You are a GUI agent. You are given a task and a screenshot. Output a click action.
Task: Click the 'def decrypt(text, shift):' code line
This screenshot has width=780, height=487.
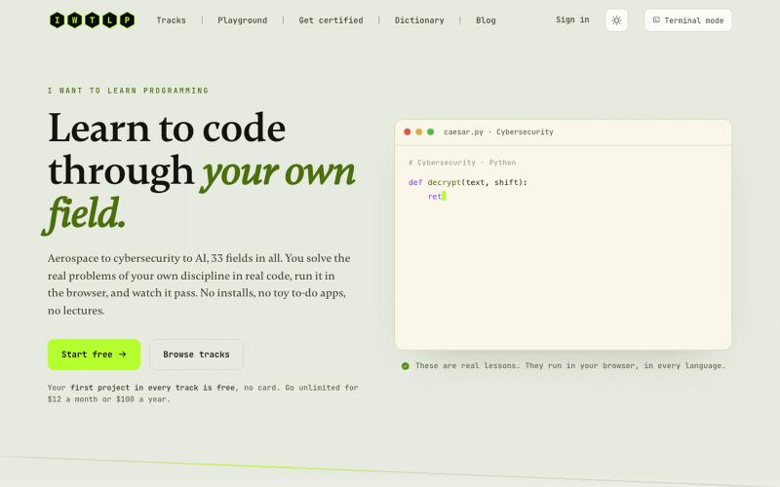click(468, 182)
